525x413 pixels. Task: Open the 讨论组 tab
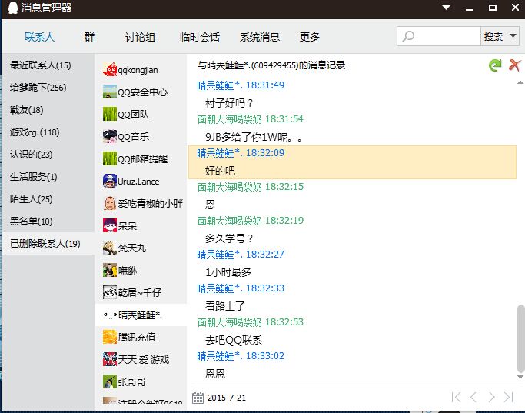pyautogui.click(x=140, y=37)
